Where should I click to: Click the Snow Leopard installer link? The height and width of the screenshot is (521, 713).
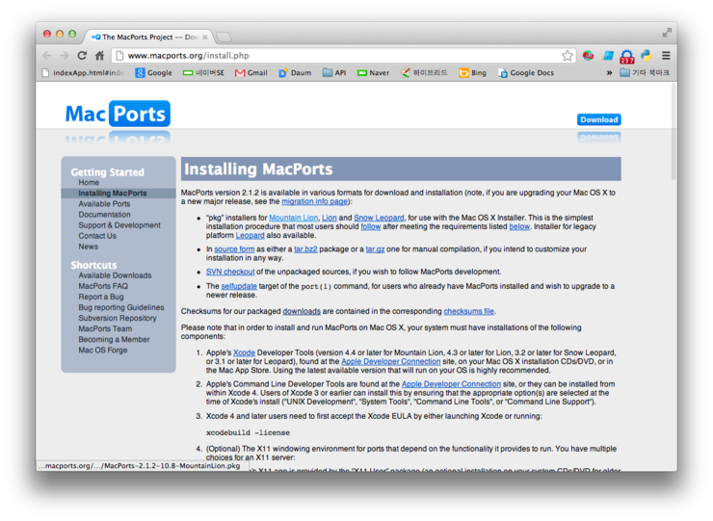(x=379, y=218)
